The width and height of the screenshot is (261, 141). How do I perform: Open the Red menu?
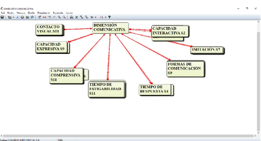3,13
